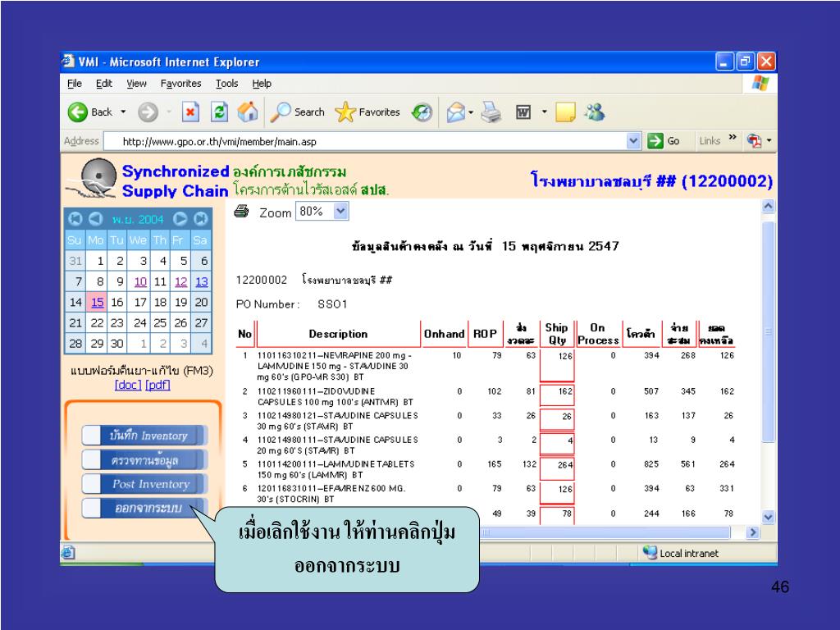
Task: Open the Help menu
Action: 262,84
